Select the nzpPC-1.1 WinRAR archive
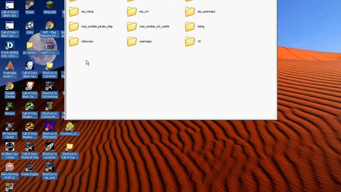Viewport: 341px width, 192px height. [50, 48]
